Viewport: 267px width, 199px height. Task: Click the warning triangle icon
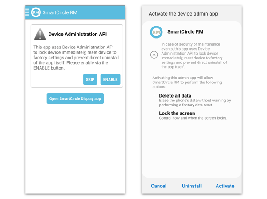coord(40,34)
